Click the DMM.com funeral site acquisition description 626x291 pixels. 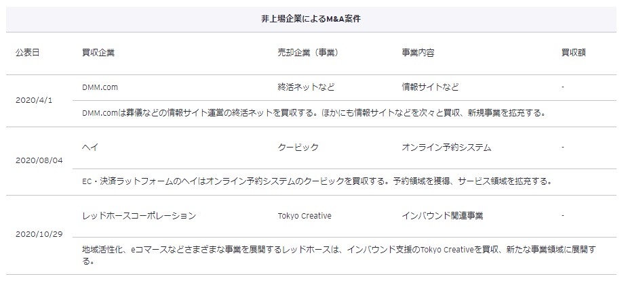pos(313,113)
